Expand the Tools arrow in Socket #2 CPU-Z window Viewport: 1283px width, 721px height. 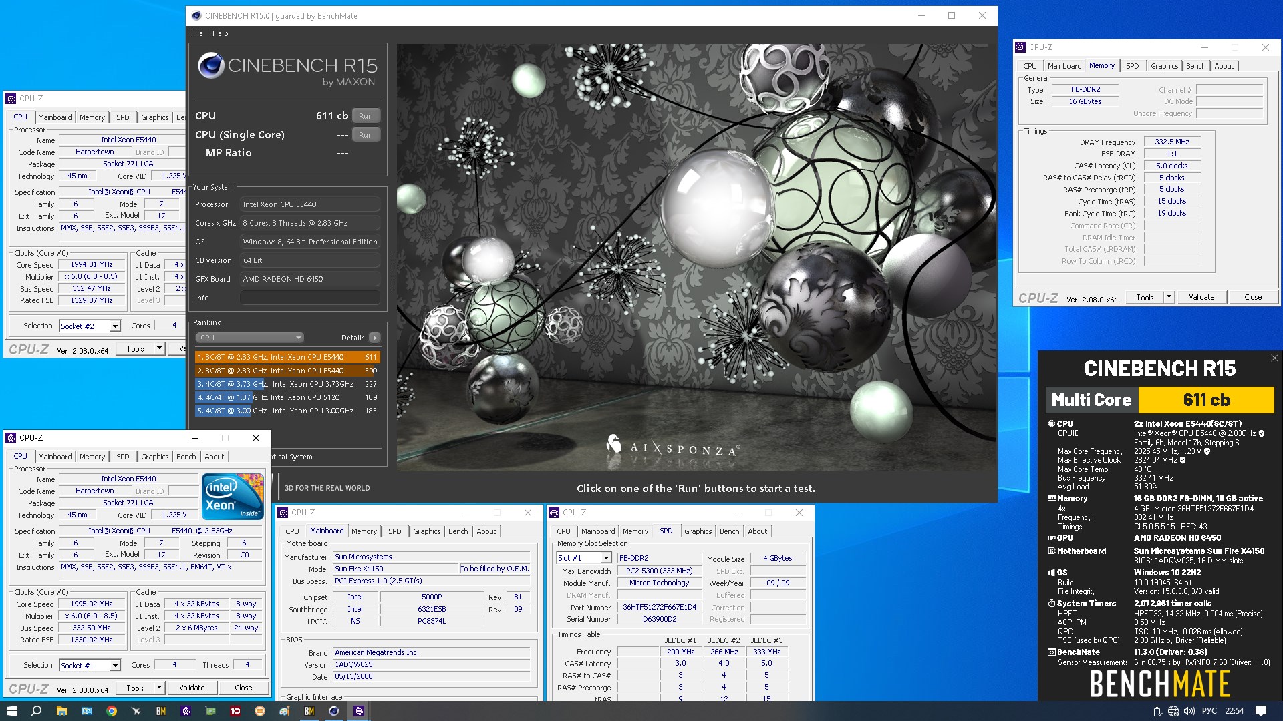click(x=159, y=348)
